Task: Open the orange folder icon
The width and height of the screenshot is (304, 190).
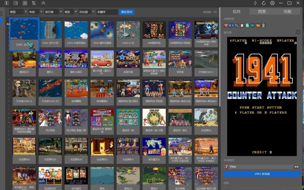Action: pos(258,26)
